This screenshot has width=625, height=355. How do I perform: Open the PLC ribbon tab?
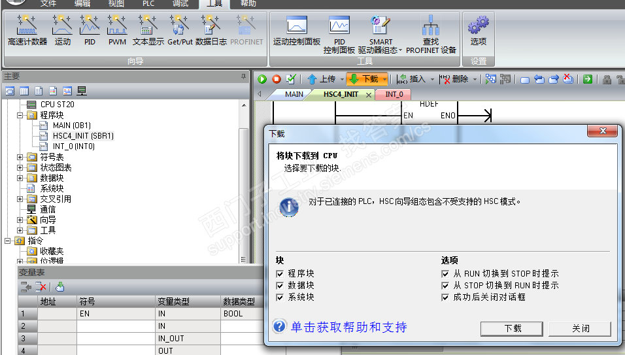(148, 3)
